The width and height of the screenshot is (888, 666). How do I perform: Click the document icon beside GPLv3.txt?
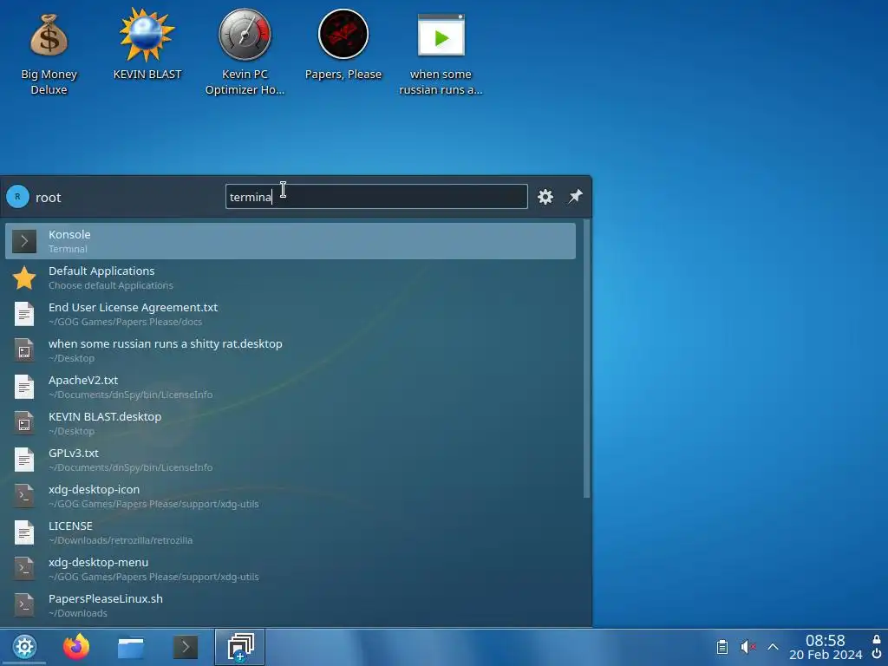(x=24, y=460)
